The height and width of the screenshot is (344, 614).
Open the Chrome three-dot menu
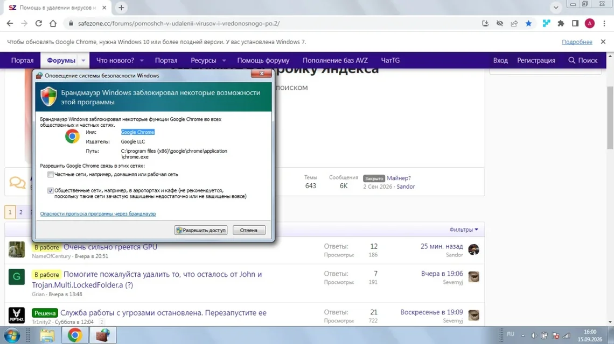tap(604, 24)
